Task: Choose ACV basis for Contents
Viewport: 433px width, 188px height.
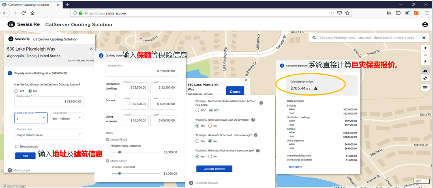Action: pos(197,111)
